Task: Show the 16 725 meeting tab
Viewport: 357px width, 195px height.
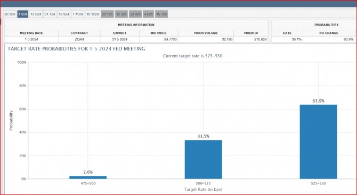Action: pos(161,14)
